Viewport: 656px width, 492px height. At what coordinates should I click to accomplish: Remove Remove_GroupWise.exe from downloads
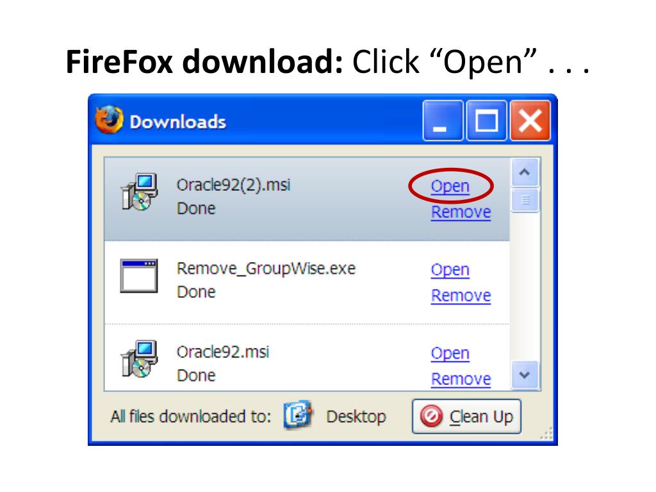pos(461,295)
